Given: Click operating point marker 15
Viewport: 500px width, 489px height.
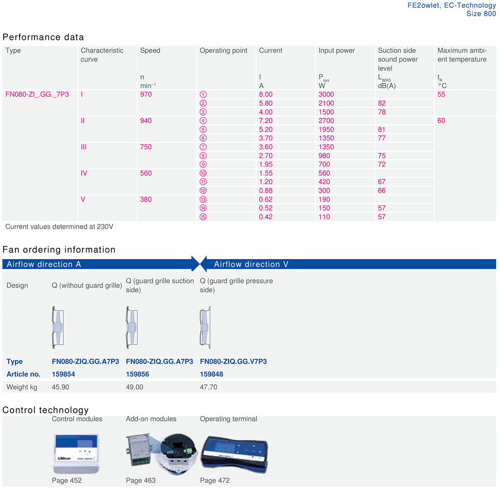Looking at the screenshot, I should click(x=203, y=217).
